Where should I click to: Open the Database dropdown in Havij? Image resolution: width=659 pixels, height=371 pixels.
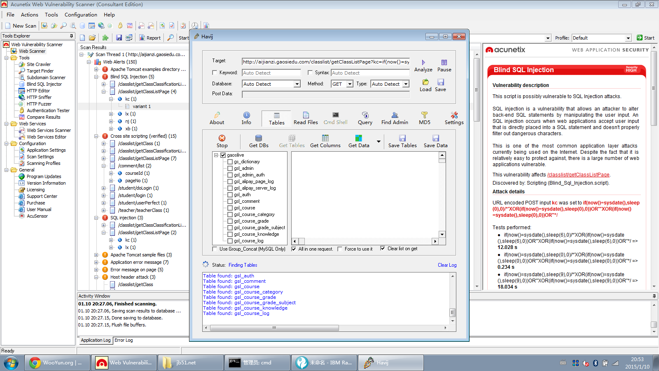pyautogui.click(x=297, y=84)
